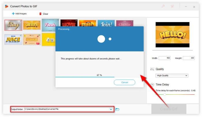The width and height of the screenshot is (202, 117).
Task: Click the Add Images button
Action: click(19, 14)
